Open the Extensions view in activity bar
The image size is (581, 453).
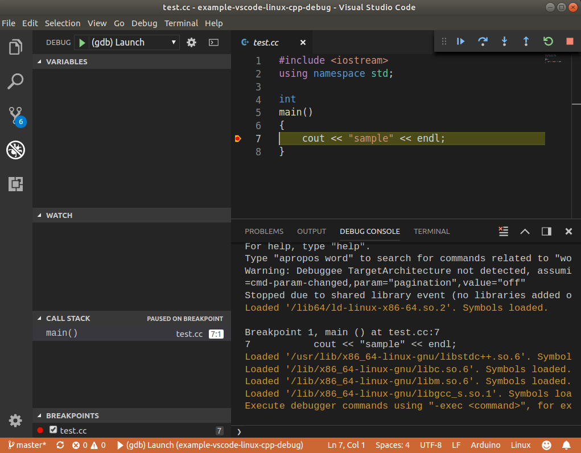pyautogui.click(x=15, y=184)
